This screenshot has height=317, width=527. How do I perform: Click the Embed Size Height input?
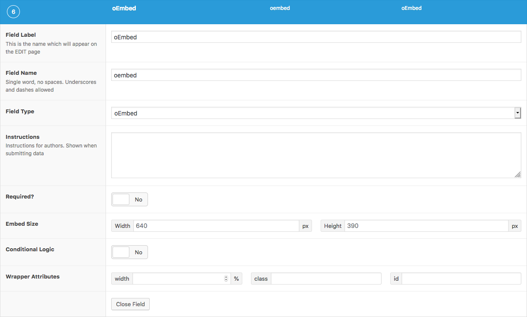[x=426, y=226]
